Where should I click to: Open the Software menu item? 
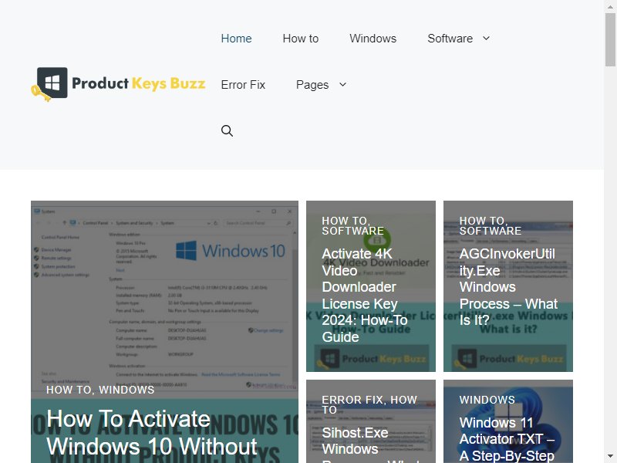point(450,38)
